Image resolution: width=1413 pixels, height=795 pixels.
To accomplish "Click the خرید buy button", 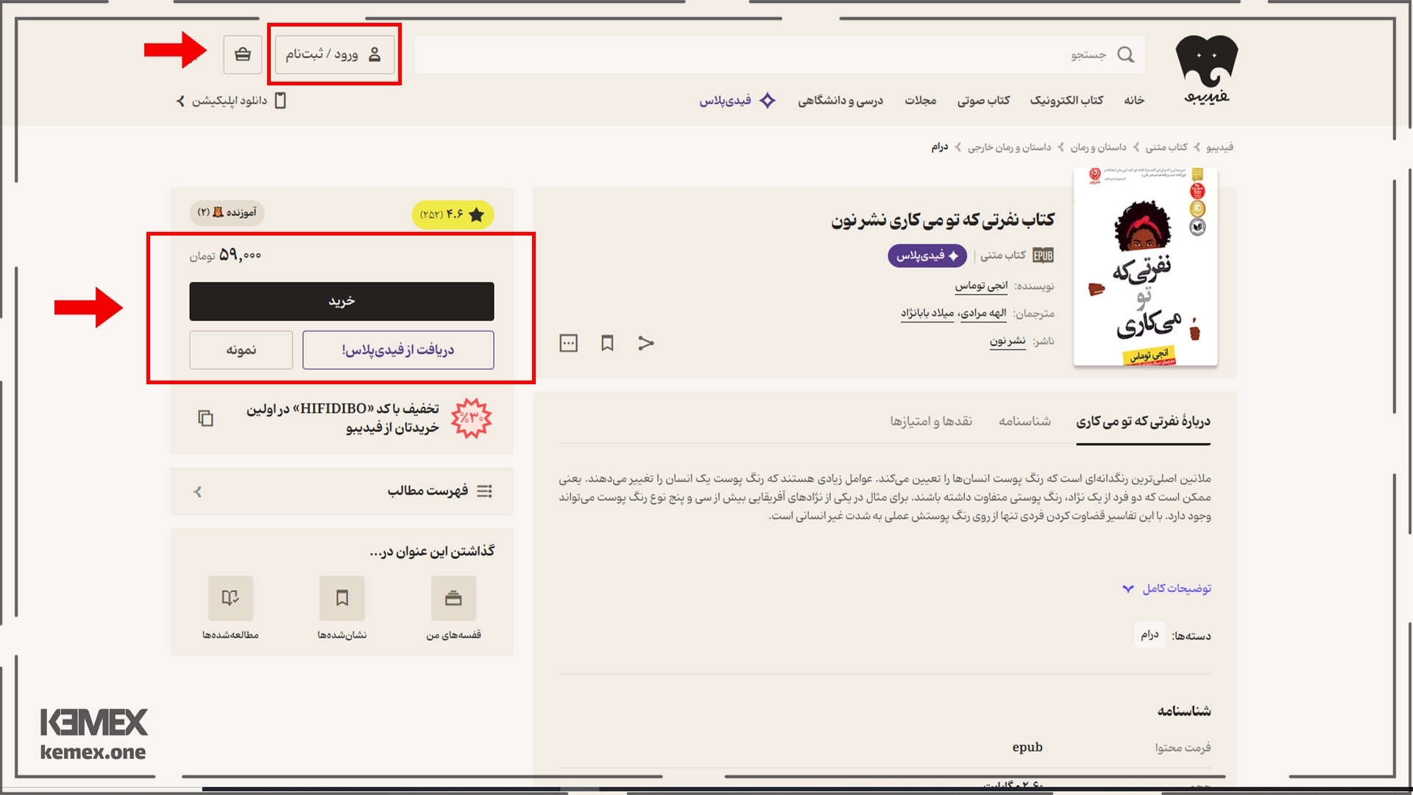I will 341,301.
